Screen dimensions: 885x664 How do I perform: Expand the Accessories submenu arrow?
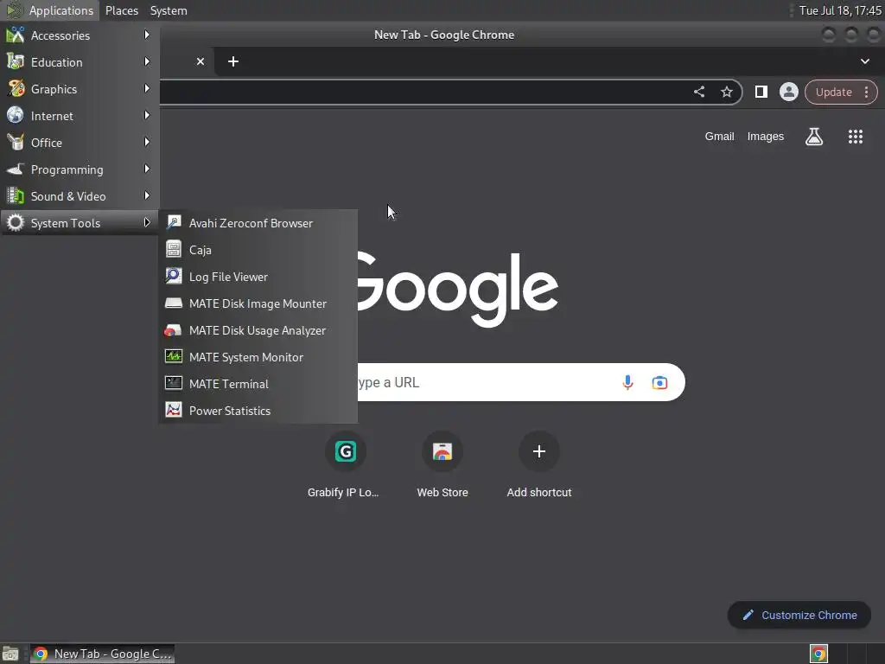147,35
